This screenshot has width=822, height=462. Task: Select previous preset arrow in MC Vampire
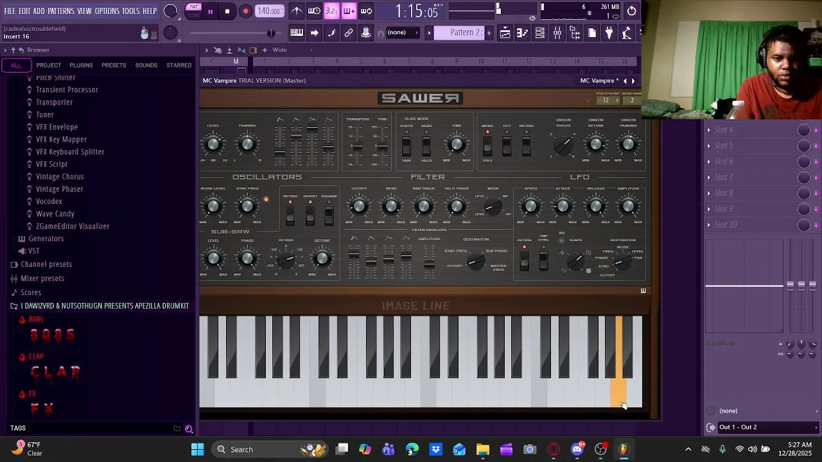pos(625,81)
